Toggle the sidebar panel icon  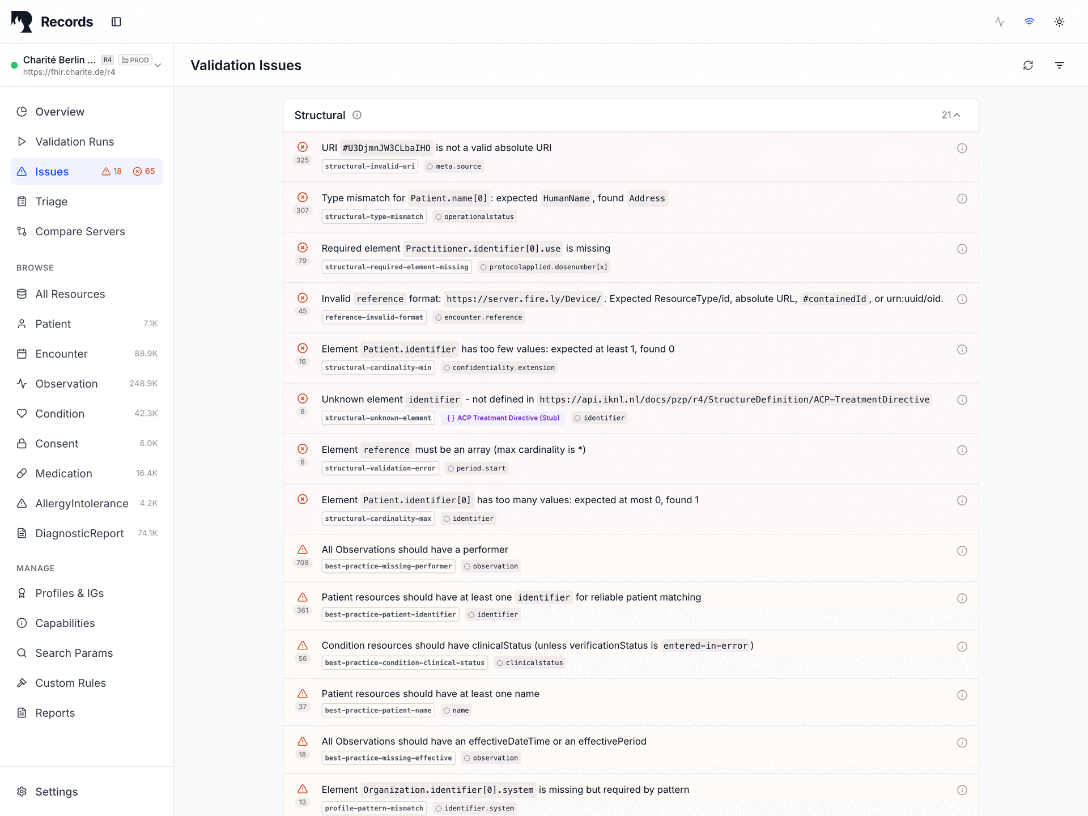tap(116, 22)
